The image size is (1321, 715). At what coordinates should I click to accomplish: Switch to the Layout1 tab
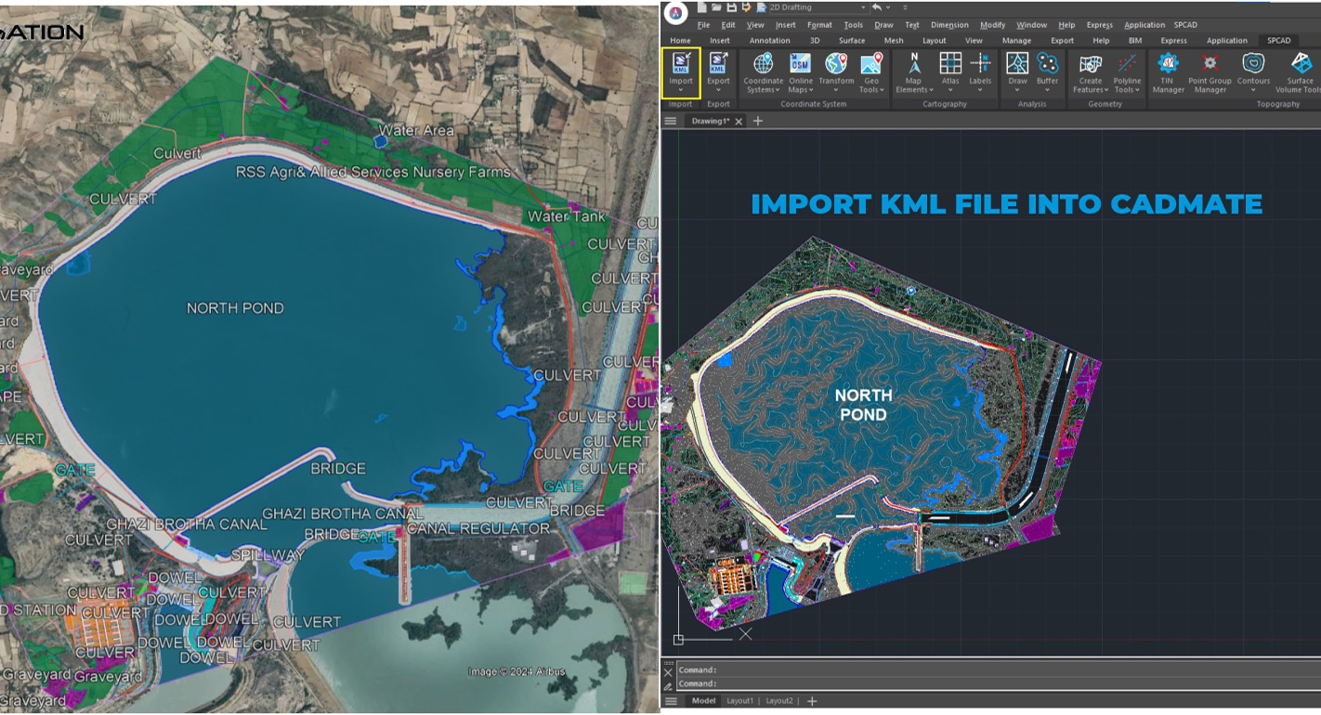point(739,701)
